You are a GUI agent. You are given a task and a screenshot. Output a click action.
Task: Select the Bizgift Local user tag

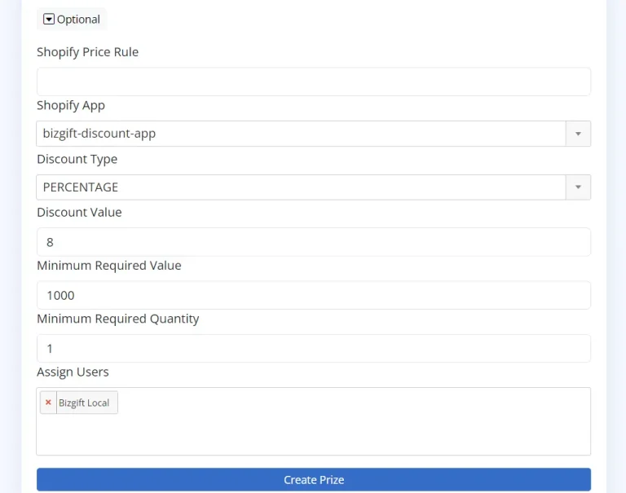point(84,403)
